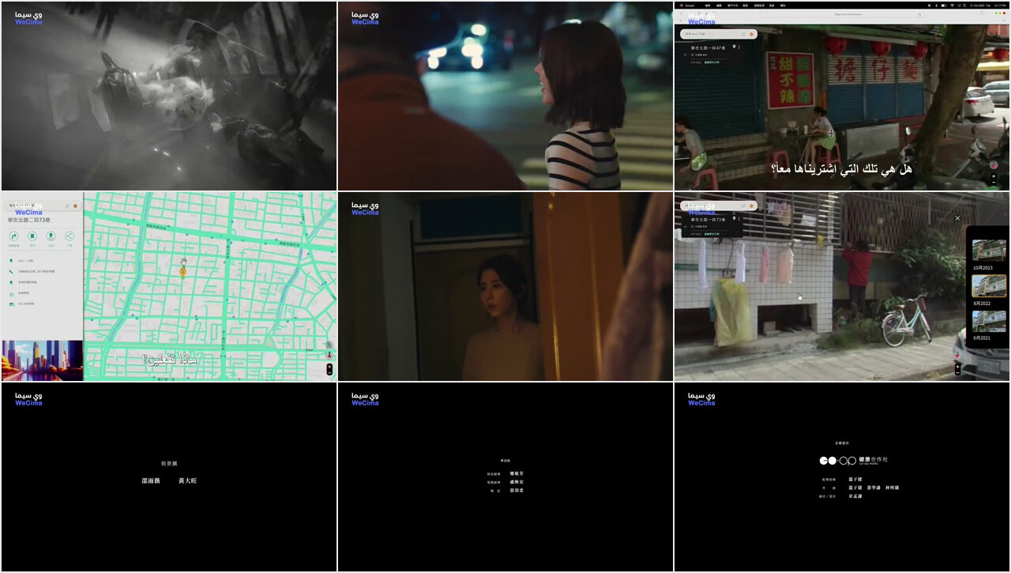Close the street view timeline panel with X
This screenshot has width=1011, height=573.
pos(957,218)
